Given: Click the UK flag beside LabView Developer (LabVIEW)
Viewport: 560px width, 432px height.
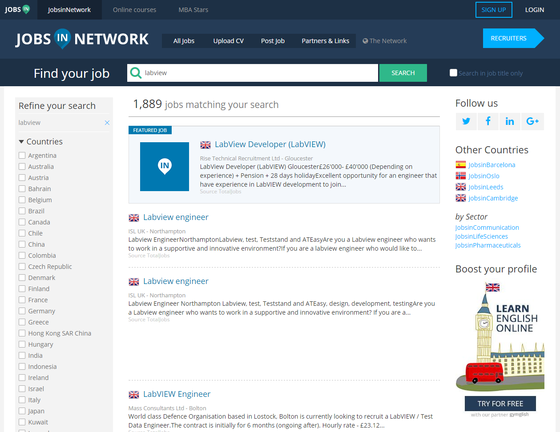Looking at the screenshot, I should coord(205,145).
